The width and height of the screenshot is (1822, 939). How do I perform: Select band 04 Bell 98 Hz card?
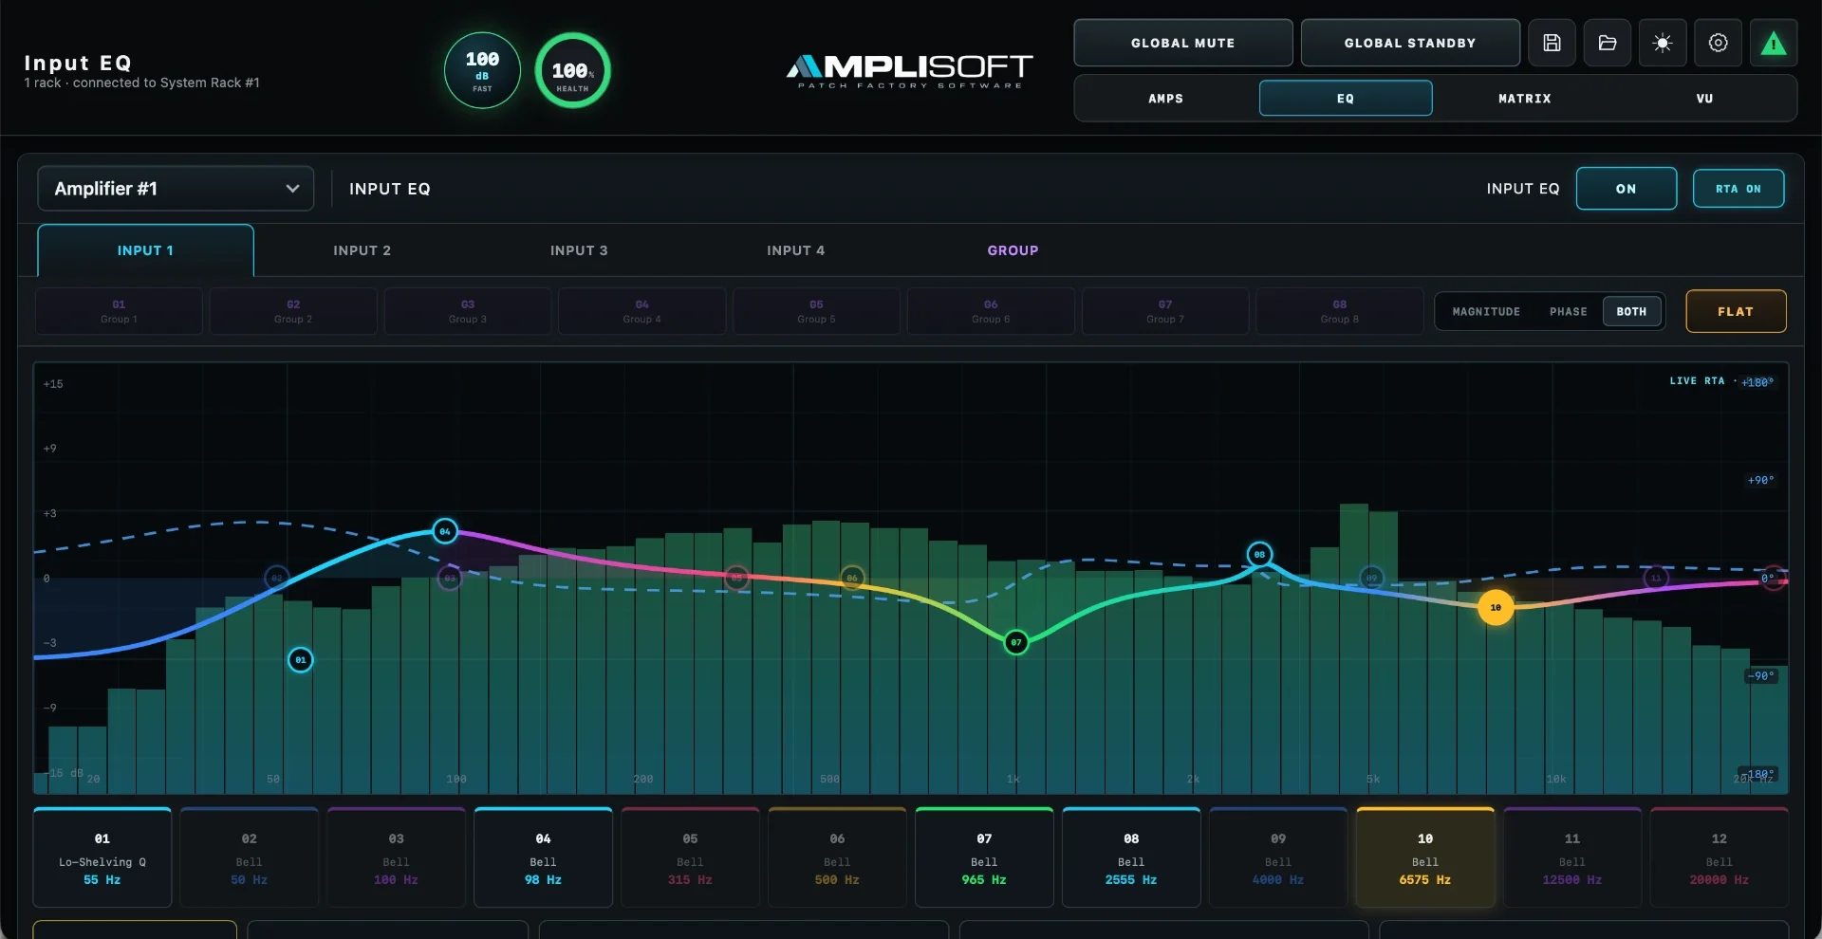(x=543, y=857)
